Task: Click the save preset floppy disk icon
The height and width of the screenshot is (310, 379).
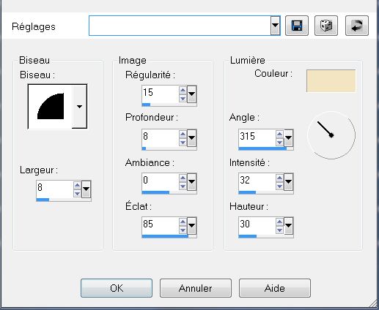Action: point(297,26)
